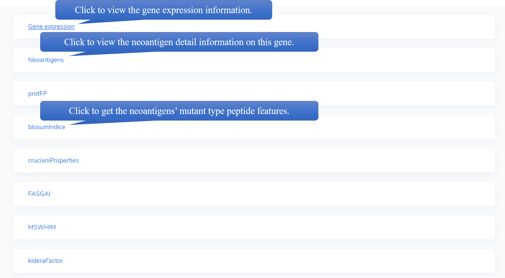Click the neoantigen detail information tooltip callout
Viewport: 505px width, 278px height.
[179, 42]
